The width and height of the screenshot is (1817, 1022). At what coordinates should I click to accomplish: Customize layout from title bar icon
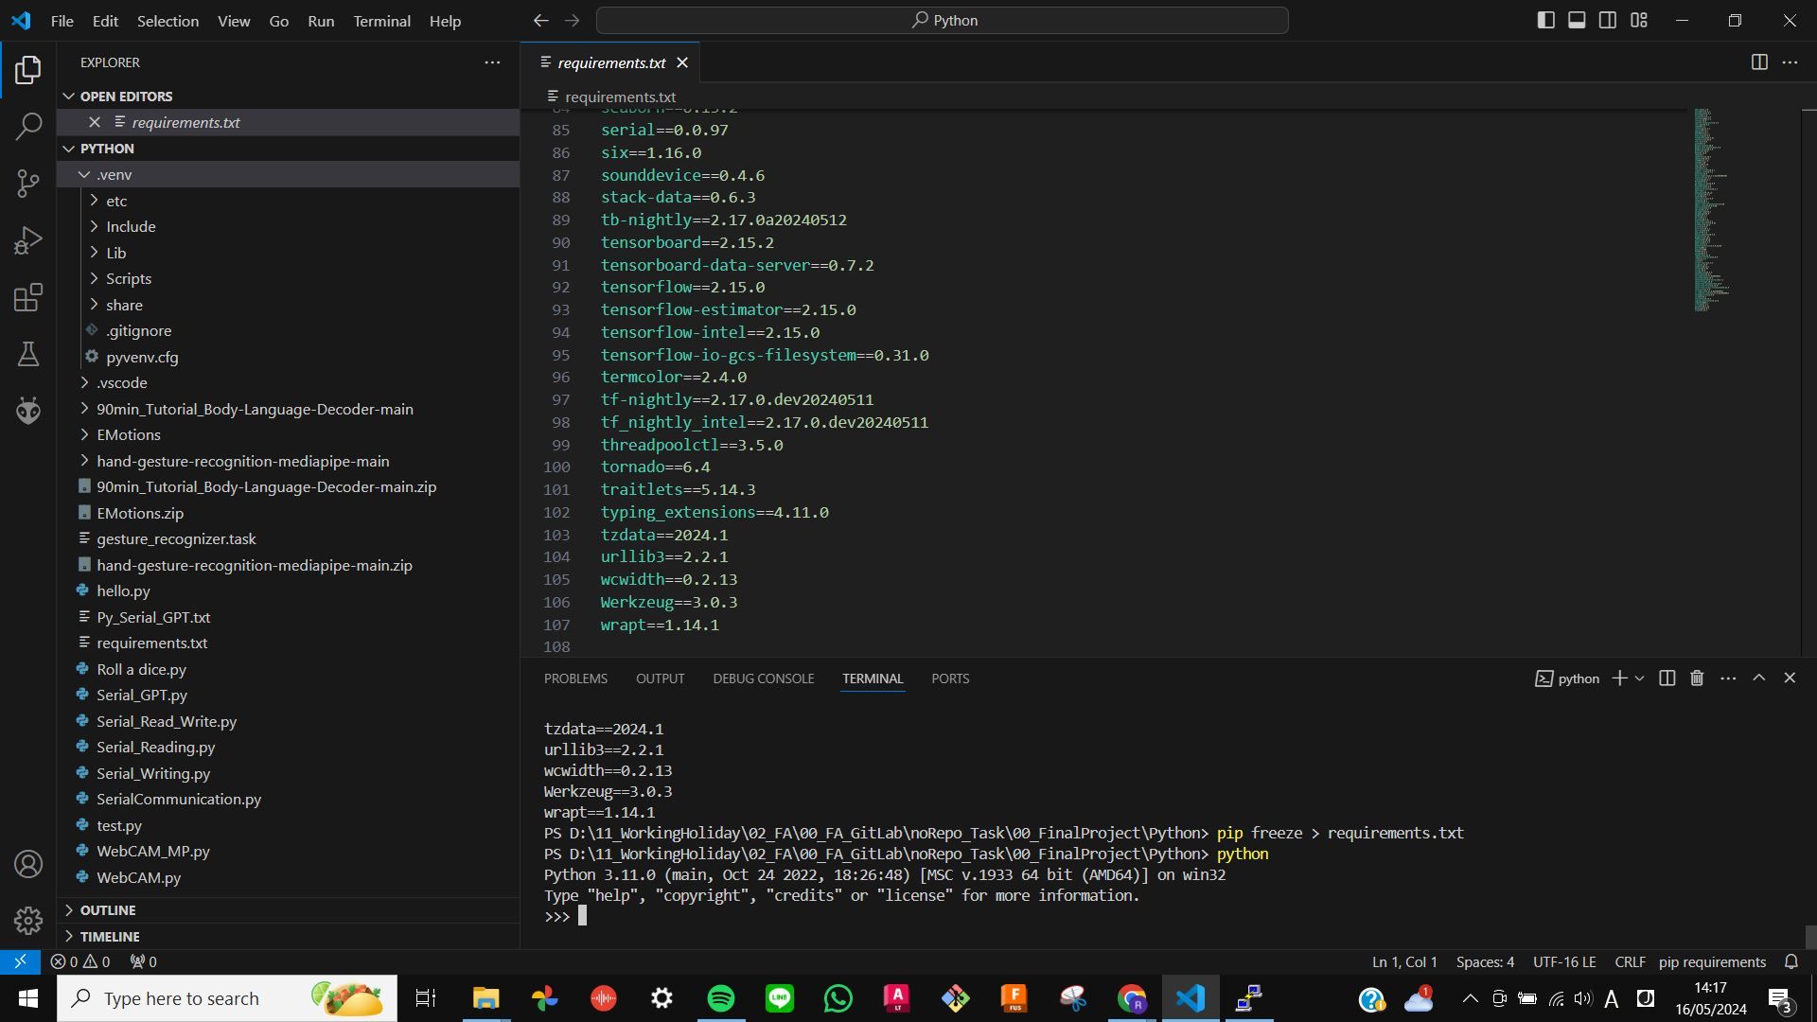click(1639, 20)
